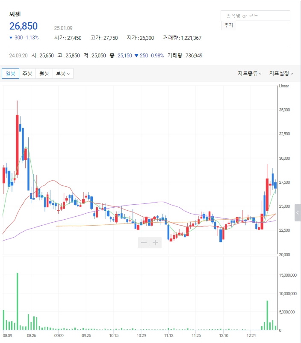This screenshot has width=301, height=343.
Task: Expand the side panel arrow handle
Action: click(x=298, y=212)
